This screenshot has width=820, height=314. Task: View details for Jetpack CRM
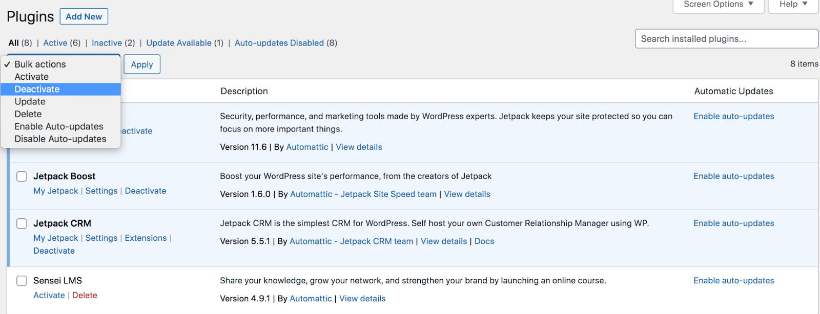(x=444, y=241)
